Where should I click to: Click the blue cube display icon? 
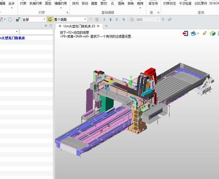click(213, 33)
